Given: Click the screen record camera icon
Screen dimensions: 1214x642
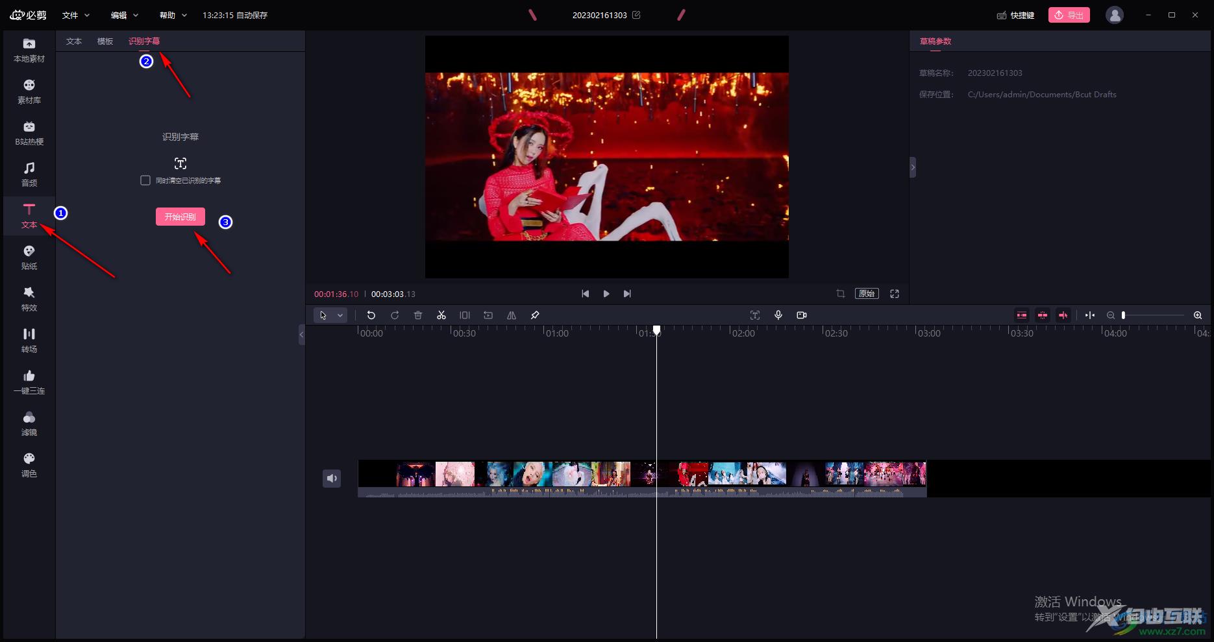Looking at the screenshot, I should [x=802, y=315].
